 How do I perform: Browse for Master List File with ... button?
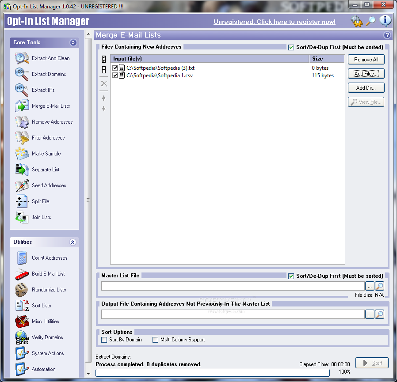point(370,286)
